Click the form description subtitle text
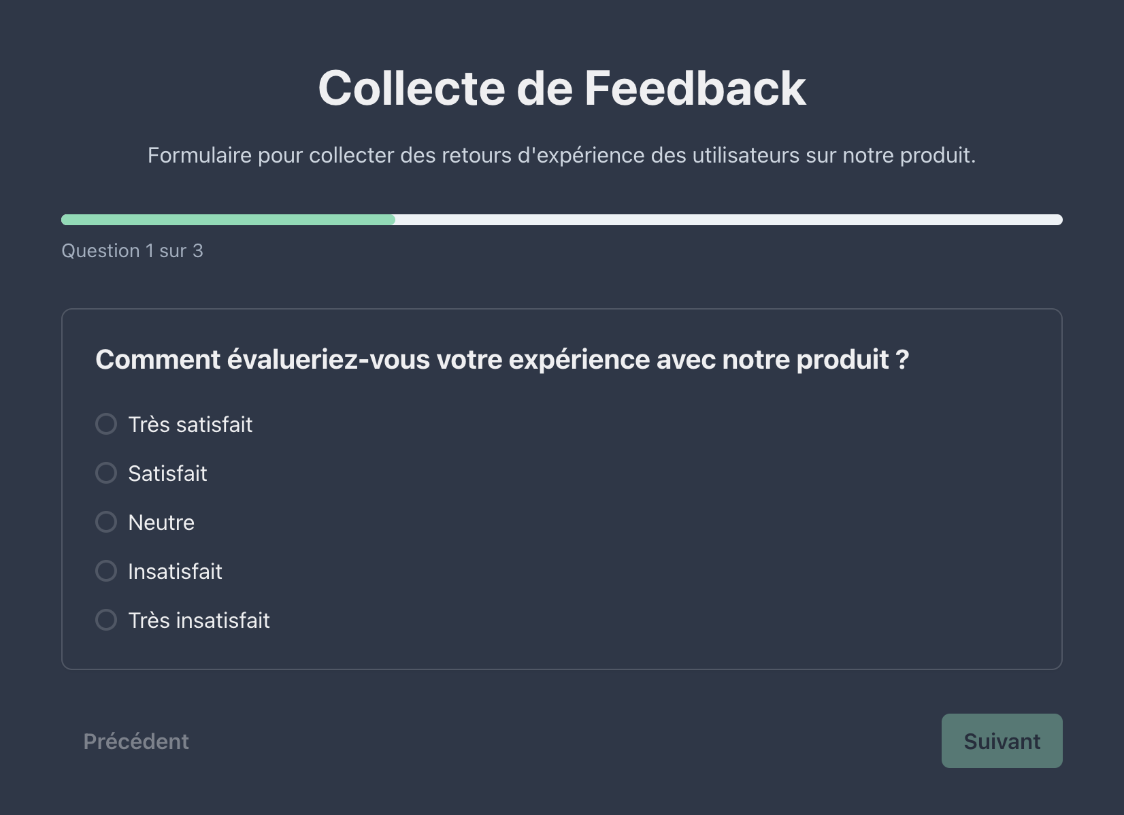Viewport: 1124px width, 815px height. click(x=562, y=155)
